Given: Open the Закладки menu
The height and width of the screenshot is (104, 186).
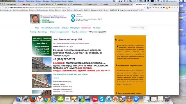Looking at the screenshot, I should point(46,1).
